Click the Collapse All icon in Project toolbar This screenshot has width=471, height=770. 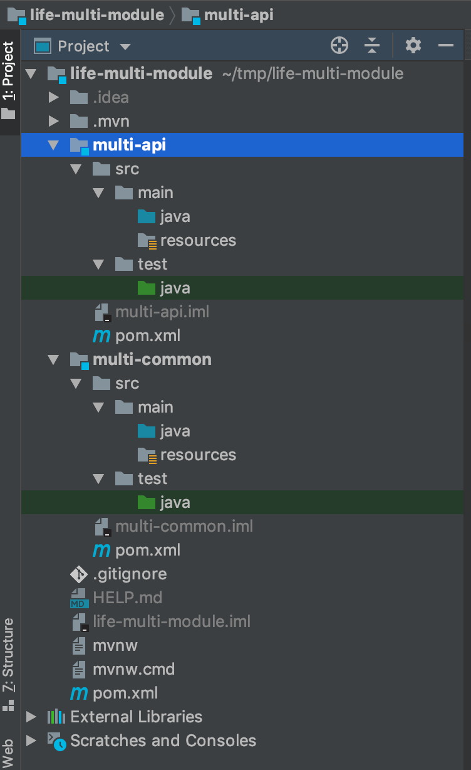tap(372, 46)
